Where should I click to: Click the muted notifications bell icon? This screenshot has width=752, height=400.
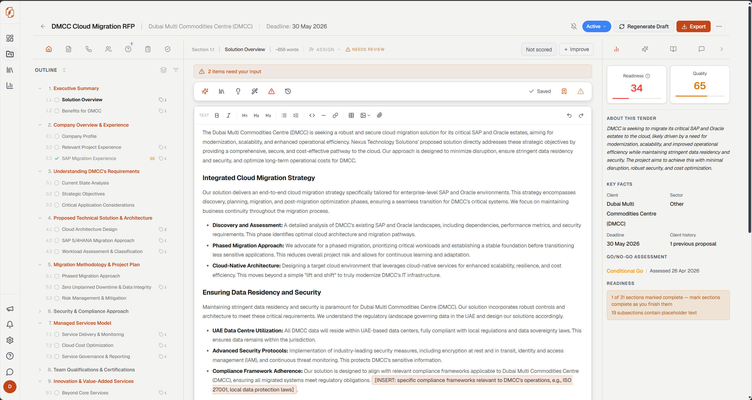(574, 27)
